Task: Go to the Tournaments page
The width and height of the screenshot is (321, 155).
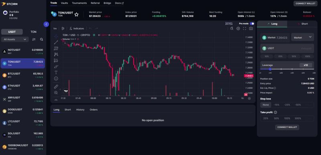Action: click(x=79, y=3)
